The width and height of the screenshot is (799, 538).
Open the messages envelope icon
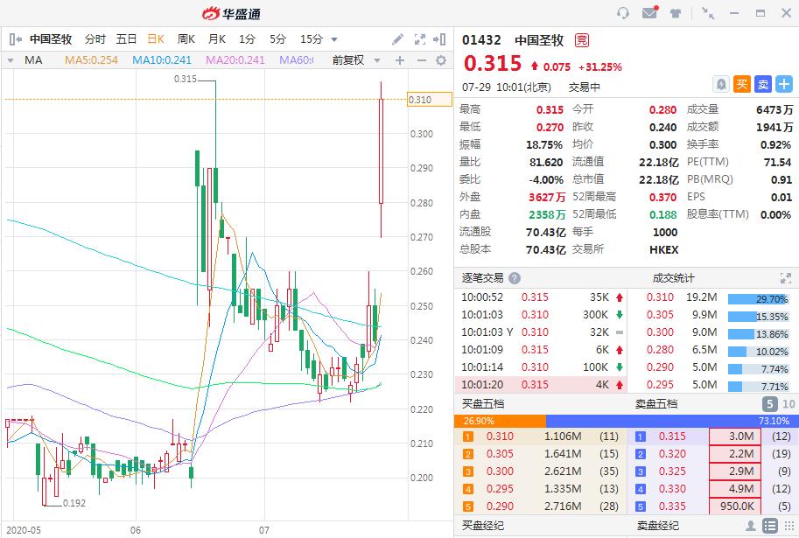tap(649, 13)
